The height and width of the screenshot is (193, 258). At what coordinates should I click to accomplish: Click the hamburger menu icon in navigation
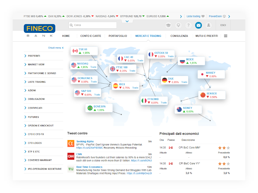click(x=226, y=36)
